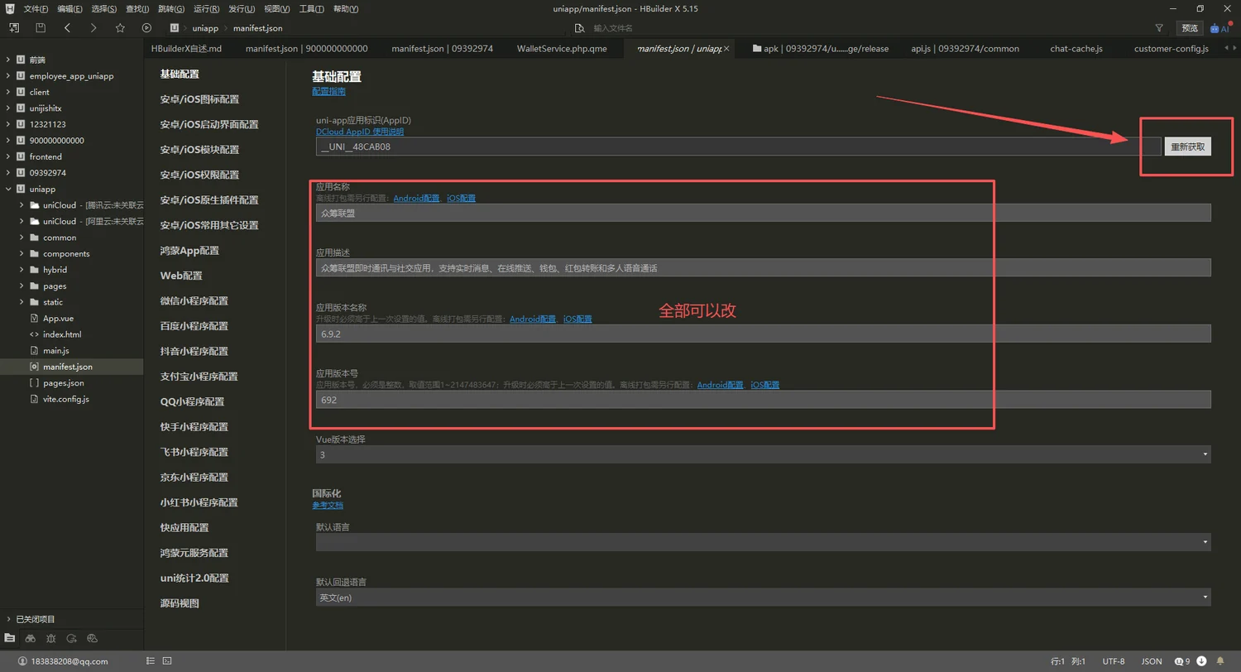Expand the components folder
The image size is (1241, 672).
click(22, 254)
